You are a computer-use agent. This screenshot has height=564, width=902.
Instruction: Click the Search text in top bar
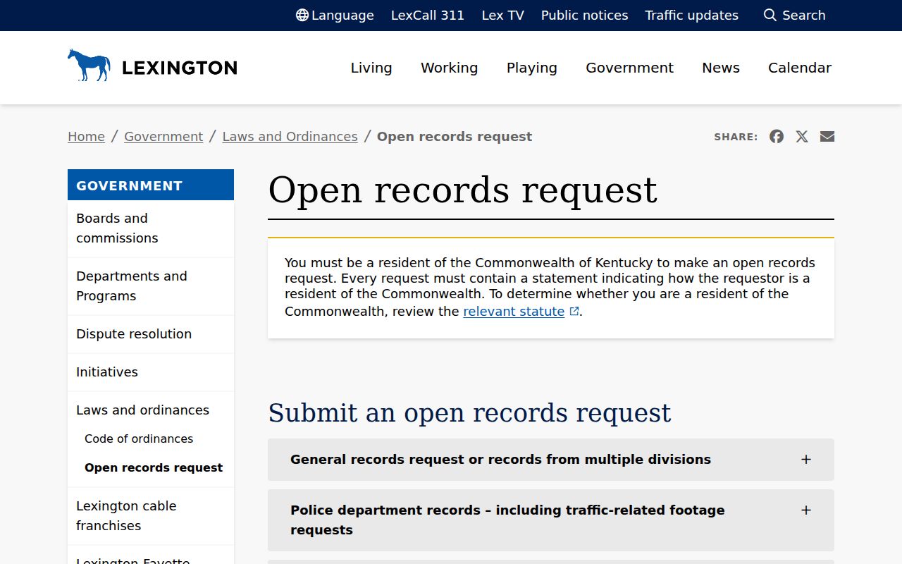coord(804,16)
